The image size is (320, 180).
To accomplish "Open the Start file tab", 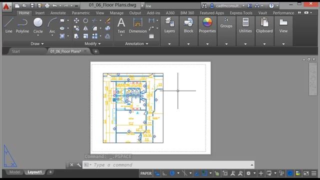I will 15,51.
